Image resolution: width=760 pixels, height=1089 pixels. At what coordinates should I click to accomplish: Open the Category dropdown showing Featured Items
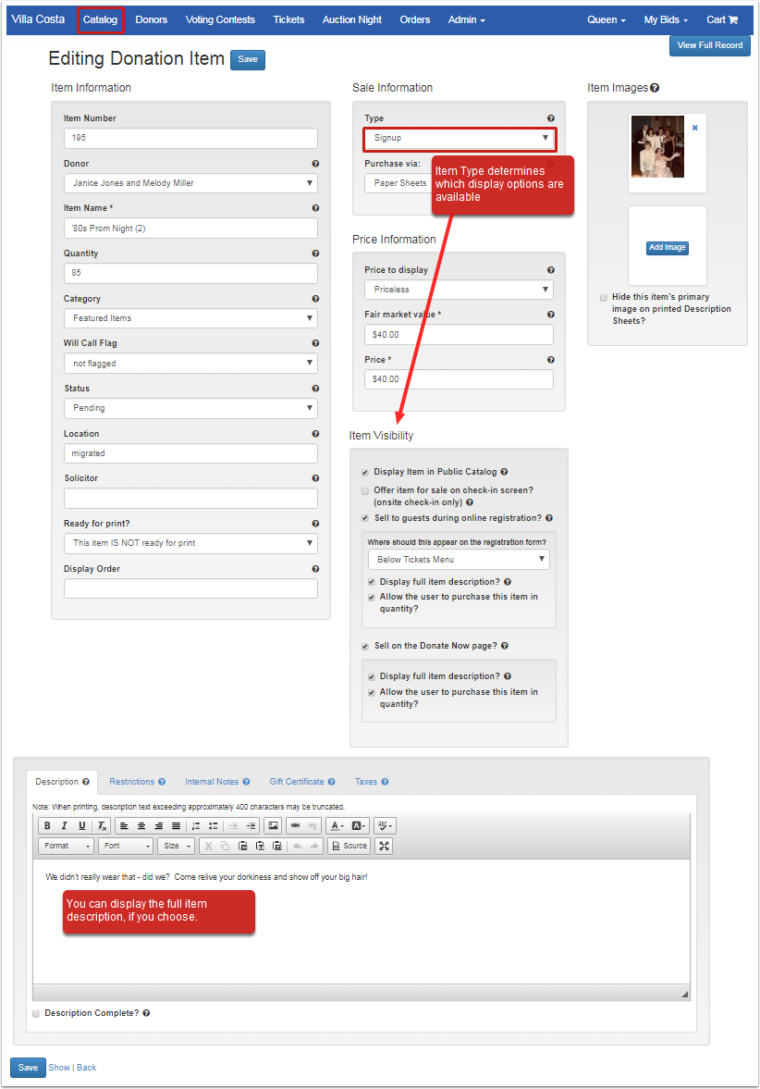pos(190,318)
